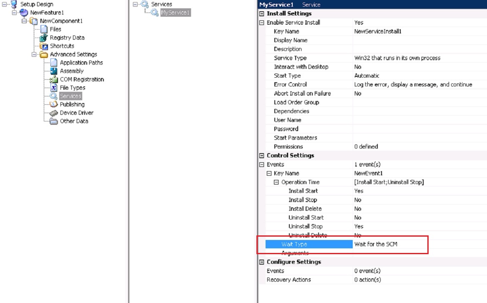This screenshot has width=487, height=303.
Task: Collapse the Operation Time property group
Action: click(276, 182)
